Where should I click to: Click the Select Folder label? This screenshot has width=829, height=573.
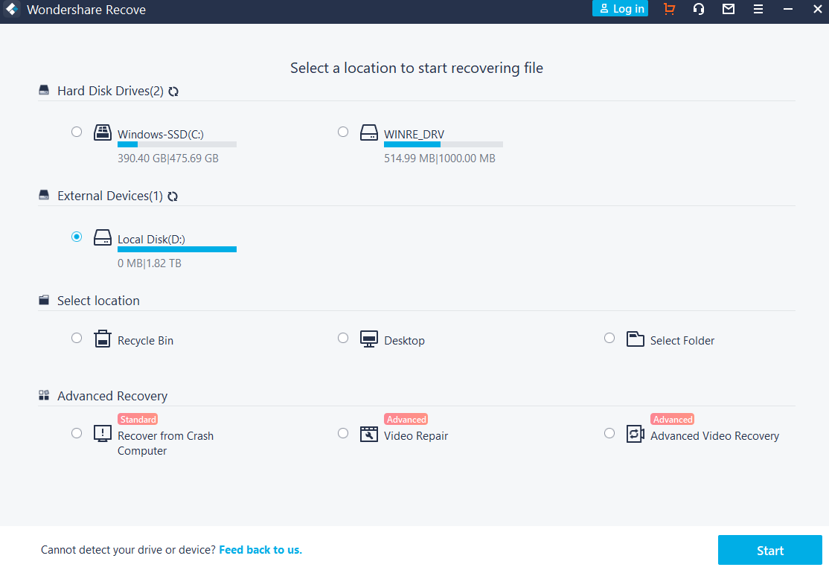pos(682,340)
